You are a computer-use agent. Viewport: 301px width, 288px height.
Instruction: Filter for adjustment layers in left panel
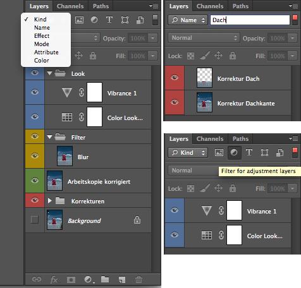click(x=94, y=20)
